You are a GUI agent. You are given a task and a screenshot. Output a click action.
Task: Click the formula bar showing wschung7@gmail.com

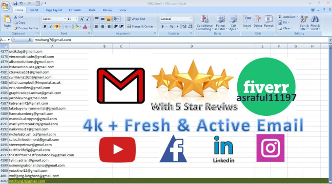coord(181,39)
